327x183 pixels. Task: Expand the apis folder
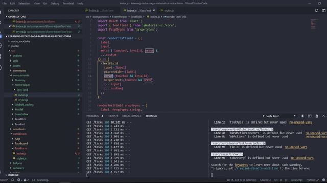[x=15, y=61]
